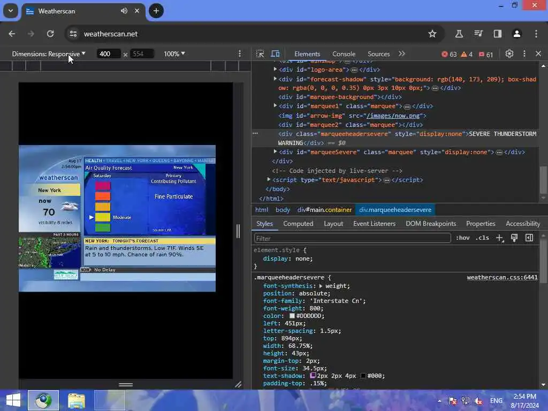This screenshot has width=548, height=411.
Task: Open Chrome Labs flask icon
Action: tap(459, 34)
